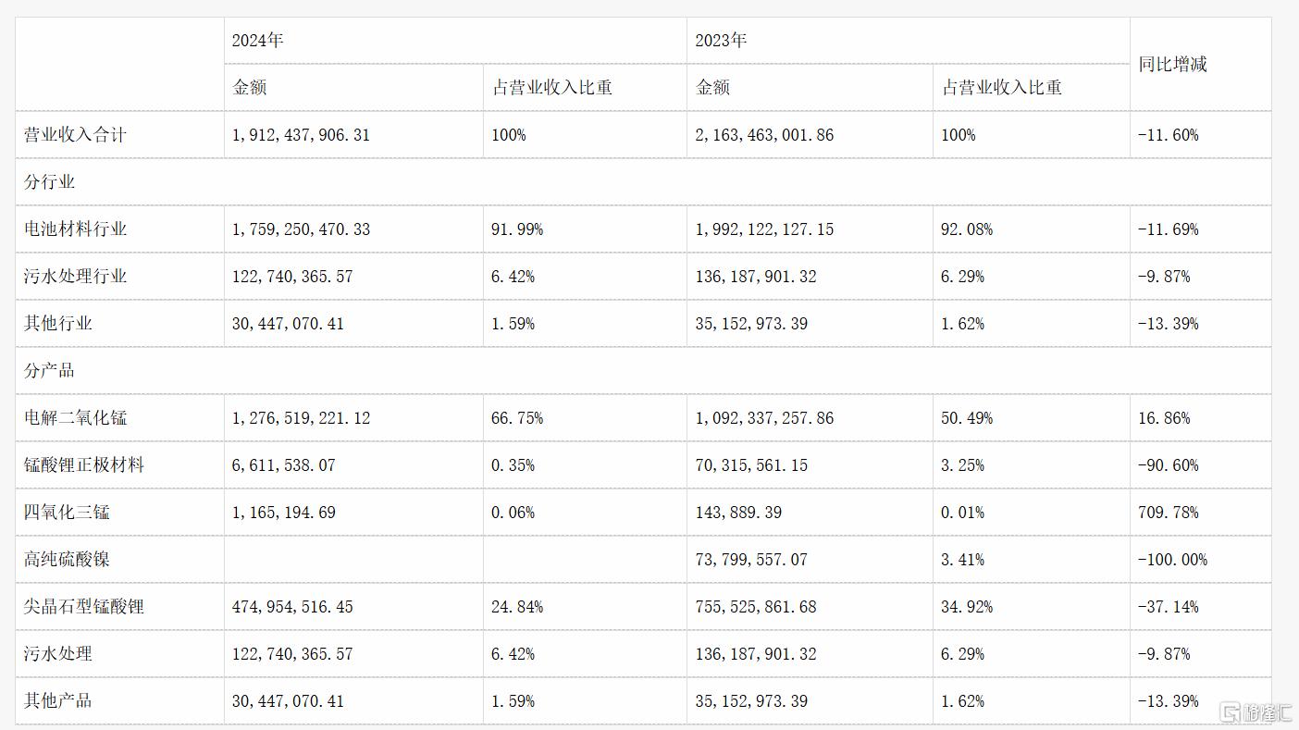1299x730 pixels.
Task: Click the 709.78% growth value
Action: click(x=1168, y=513)
